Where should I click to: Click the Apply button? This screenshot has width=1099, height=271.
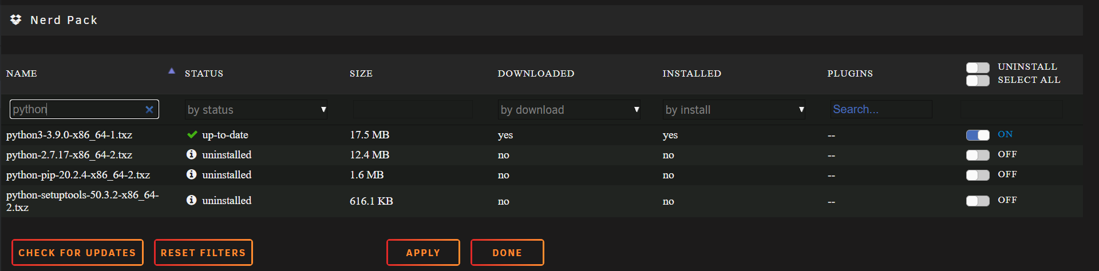(x=423, y=253)
